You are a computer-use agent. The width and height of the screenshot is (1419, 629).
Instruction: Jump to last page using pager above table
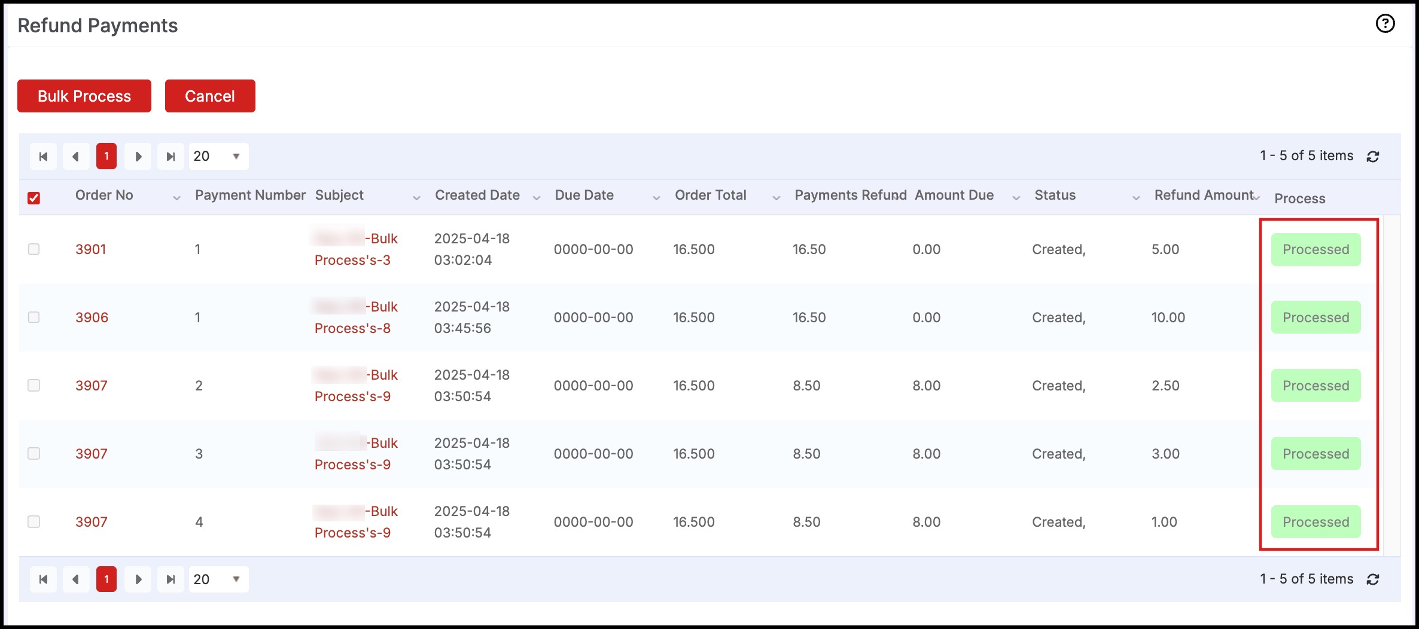coord(170,157)
